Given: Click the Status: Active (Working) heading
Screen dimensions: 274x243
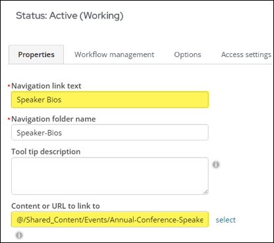Looking at the screenshot, I should (69, 16).
